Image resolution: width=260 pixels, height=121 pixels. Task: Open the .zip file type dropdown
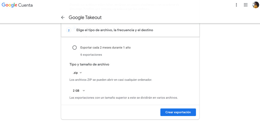coord(77,73)
